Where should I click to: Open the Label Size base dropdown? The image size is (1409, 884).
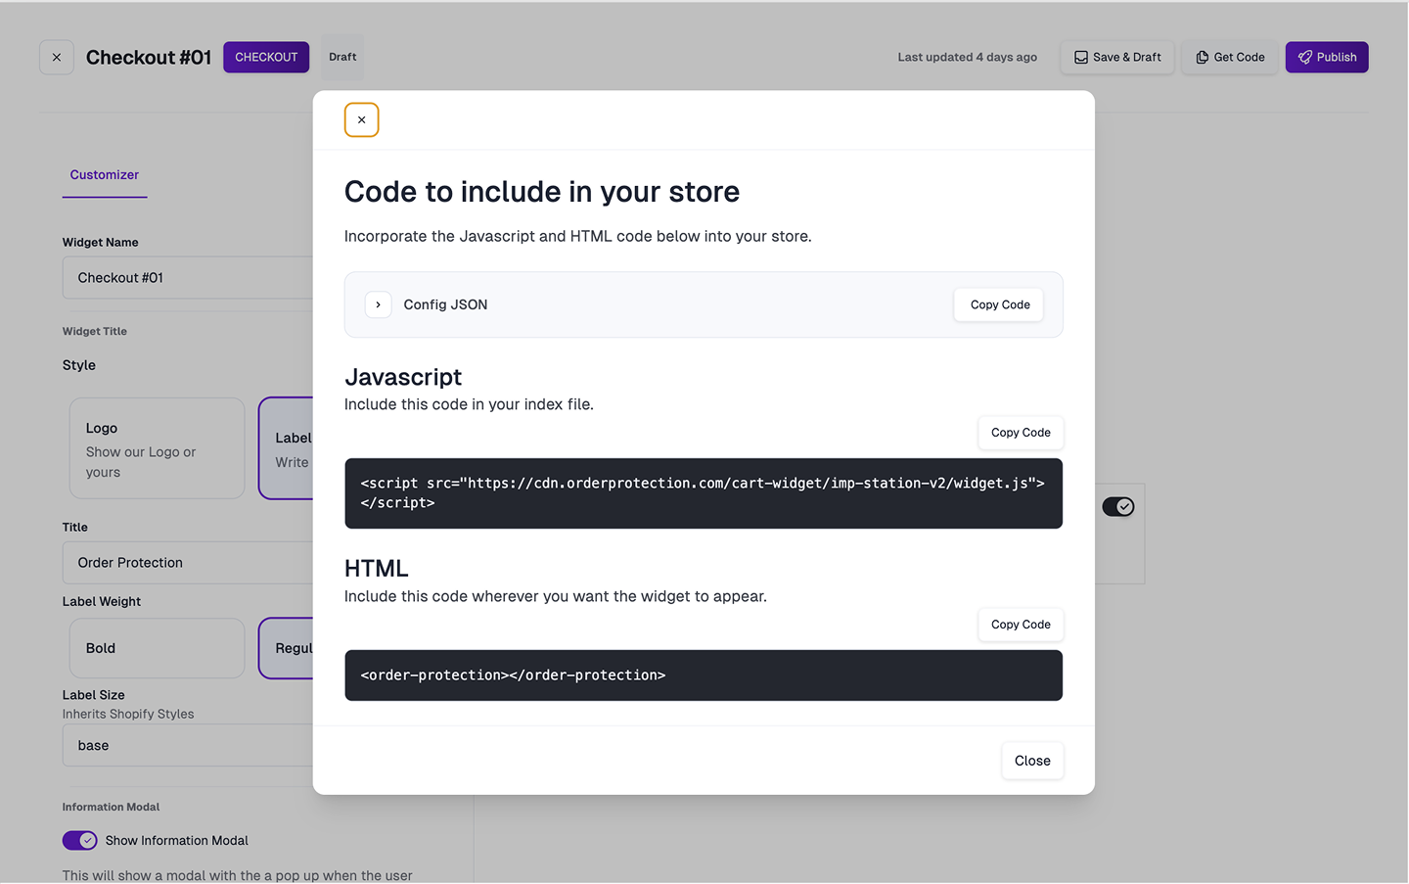click(x=188, y=746)
